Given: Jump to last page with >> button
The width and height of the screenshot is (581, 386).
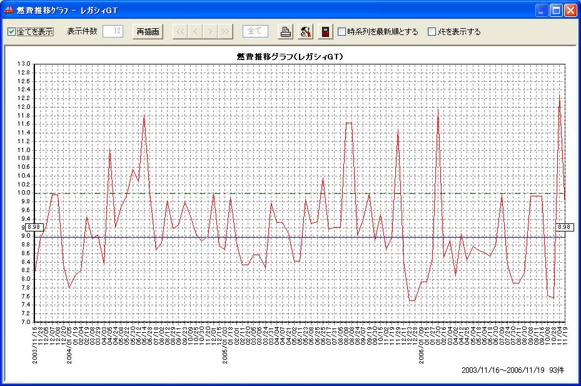Looking at the screenshot, I should (225, 32).
